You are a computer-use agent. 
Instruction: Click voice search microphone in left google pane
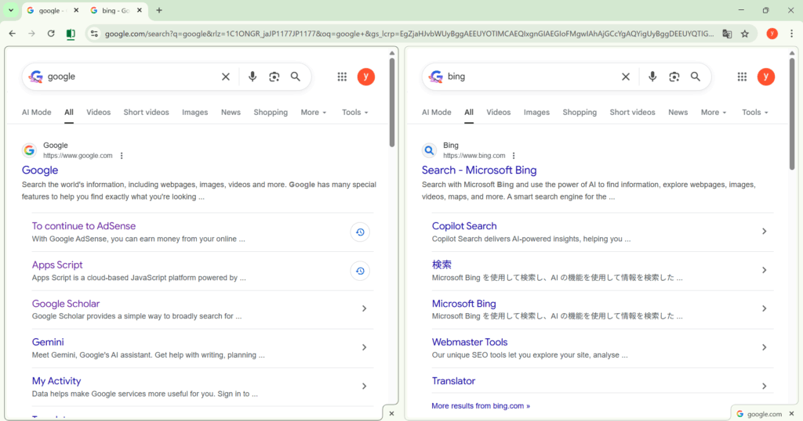click(x=252, y=77)
